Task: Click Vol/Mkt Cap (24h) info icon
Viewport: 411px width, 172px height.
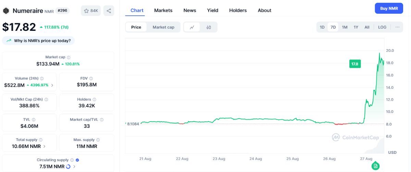Action: [x=46, y=99]
